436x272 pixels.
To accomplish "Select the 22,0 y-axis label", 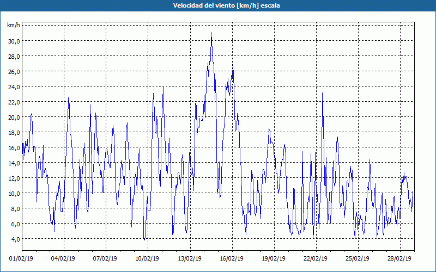I will coord(14,102).
